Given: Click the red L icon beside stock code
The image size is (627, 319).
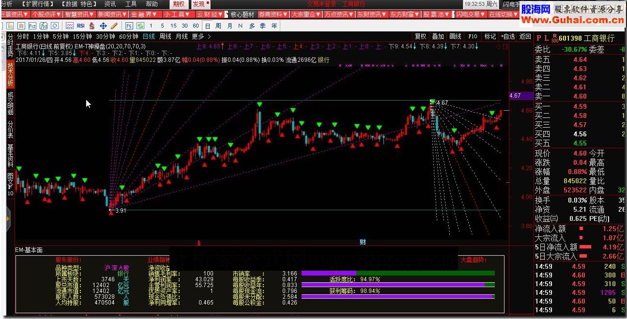Looking at the screenshot, I should pyautogui.click(x=547, y=38).
